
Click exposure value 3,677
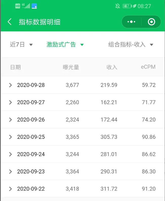tap(72, 85)
